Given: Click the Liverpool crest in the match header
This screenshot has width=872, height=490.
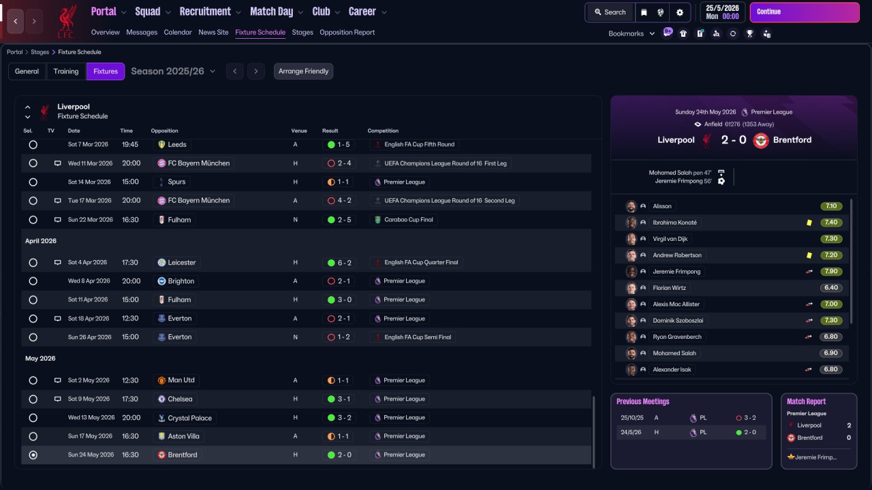Looking at the screenshot, I should pos(706,140).
